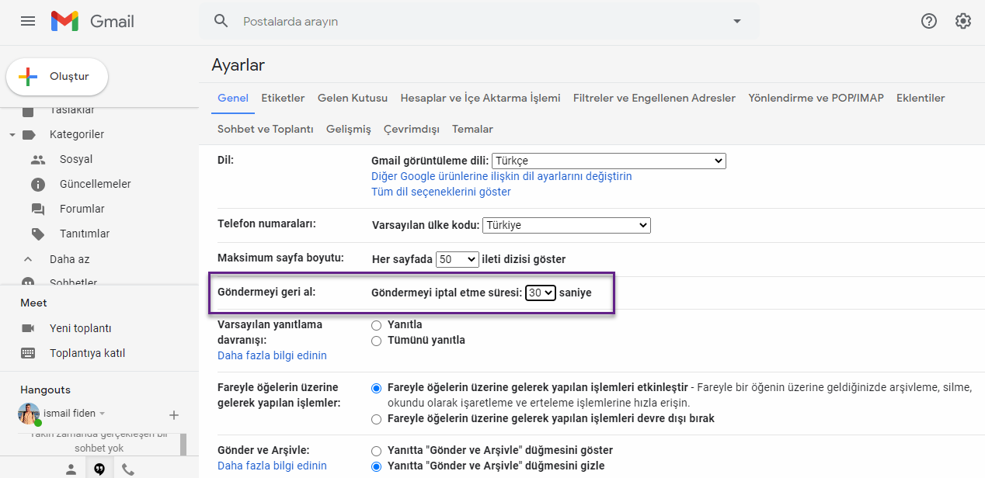Open the phone calls icon at bottom

pos(128,469)
